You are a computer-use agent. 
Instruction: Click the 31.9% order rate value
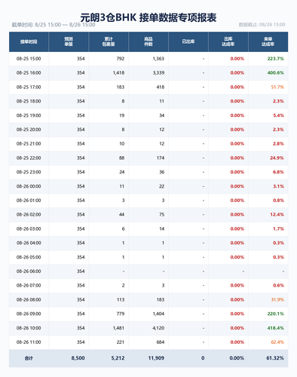point(277,300)
